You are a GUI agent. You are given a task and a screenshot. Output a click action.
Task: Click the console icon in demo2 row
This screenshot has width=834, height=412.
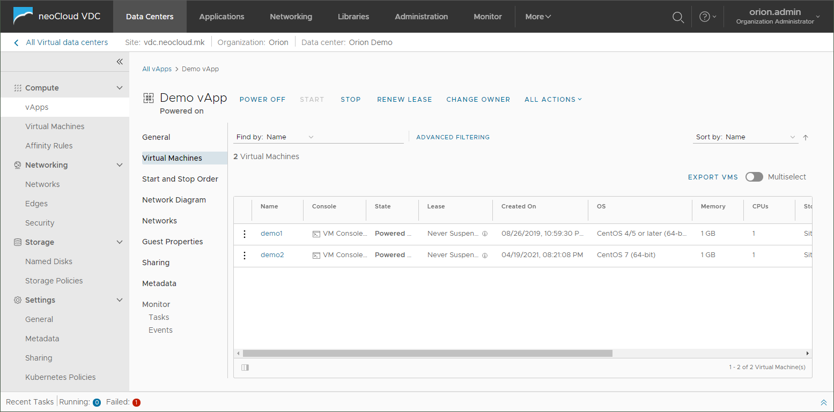[316, 256]
